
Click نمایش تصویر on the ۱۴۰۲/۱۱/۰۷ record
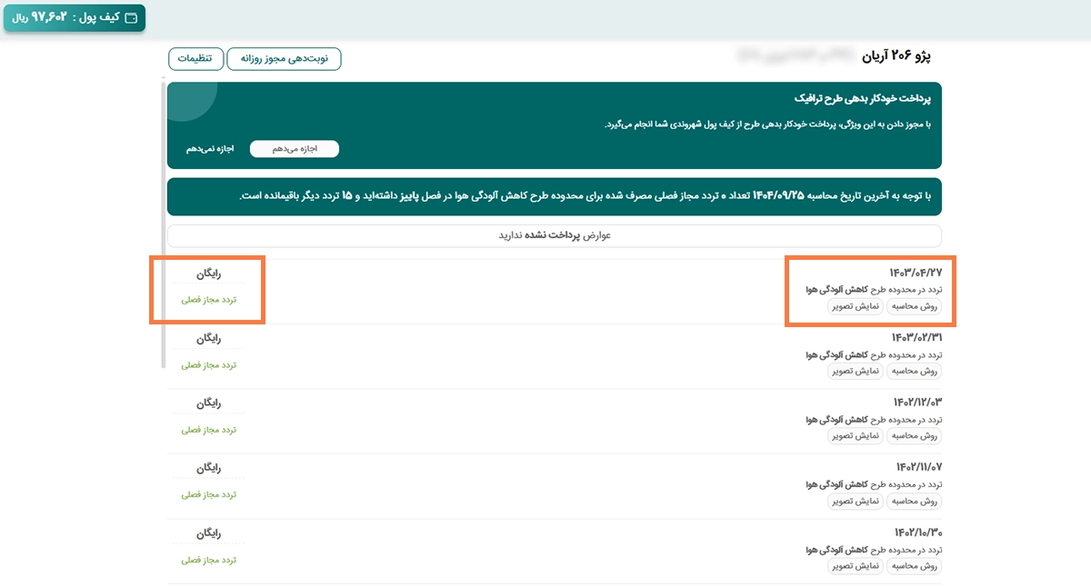coord(854,502)
